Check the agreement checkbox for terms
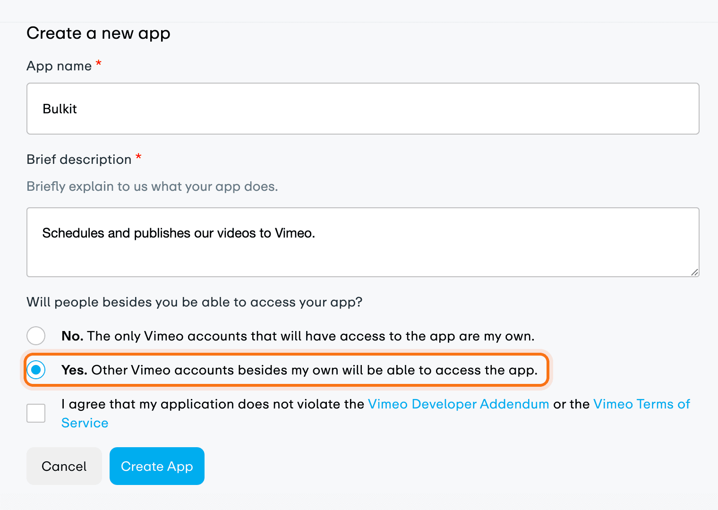 point(36,413)
